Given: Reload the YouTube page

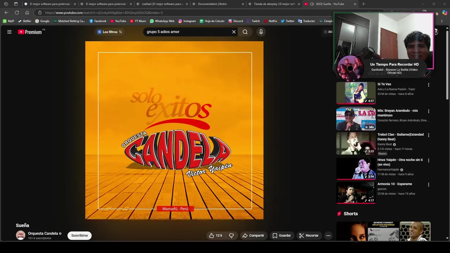Looking at the screenshot, I should coord(17,13).
